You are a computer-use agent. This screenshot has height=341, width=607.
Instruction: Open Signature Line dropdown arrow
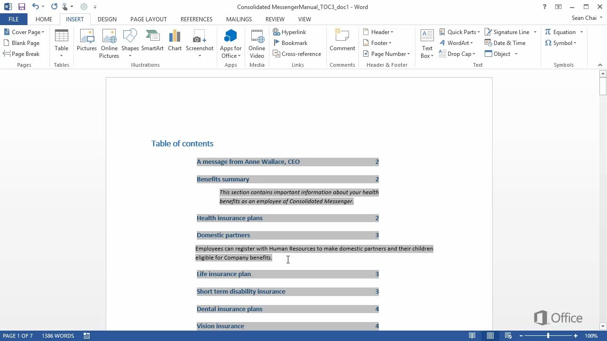(x=535, y=32)
